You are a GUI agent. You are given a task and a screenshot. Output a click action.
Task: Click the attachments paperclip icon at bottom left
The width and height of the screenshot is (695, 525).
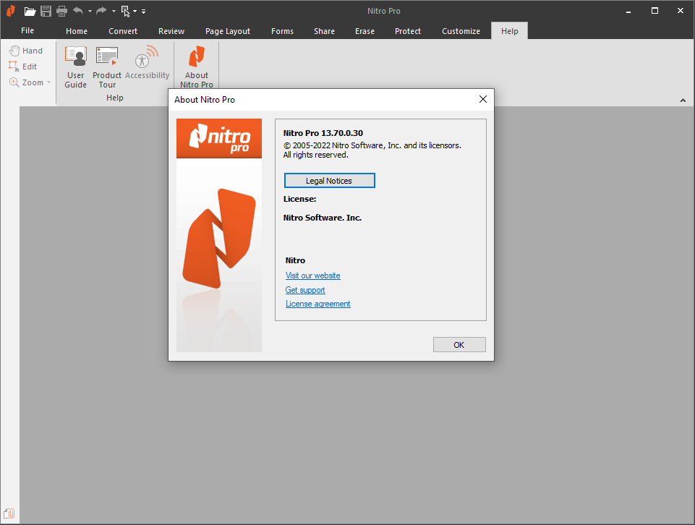[x=9, y=513]
